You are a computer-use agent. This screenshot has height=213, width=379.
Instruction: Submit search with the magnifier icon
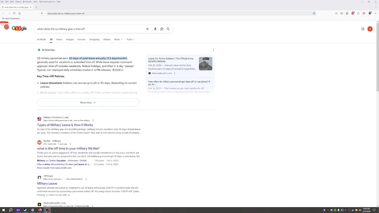coord(168,29)
